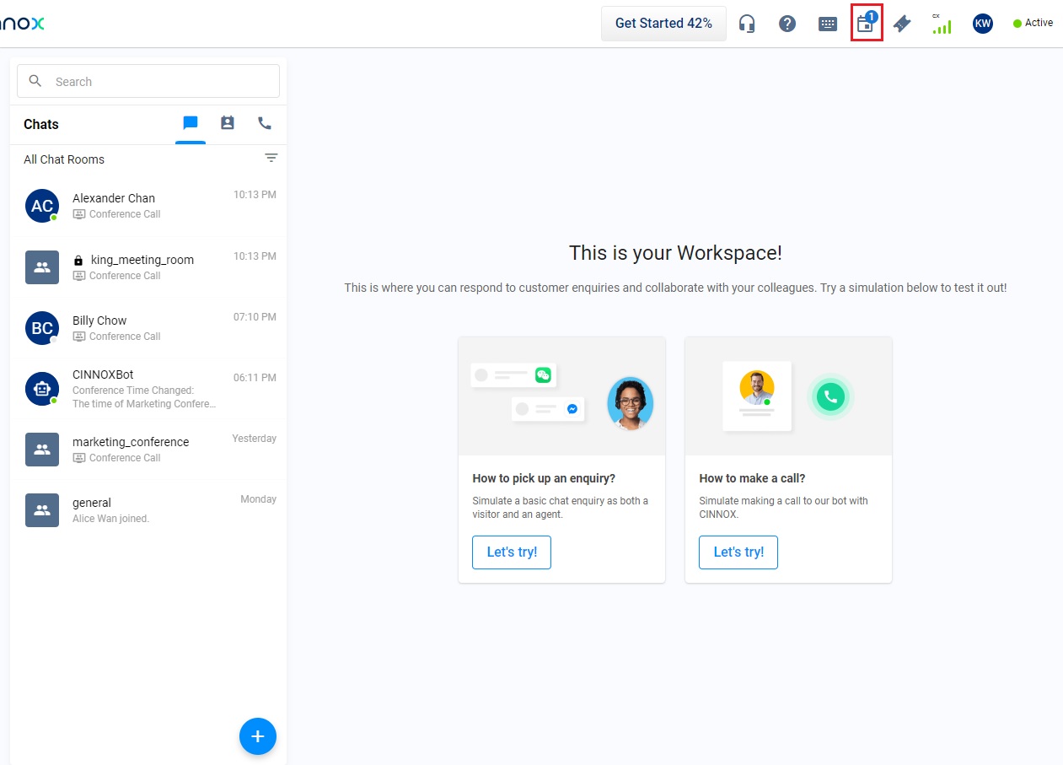Viewport: 1063px width, 765px height.
Task: Open the Active status selector
Action: coord(1033,23)
